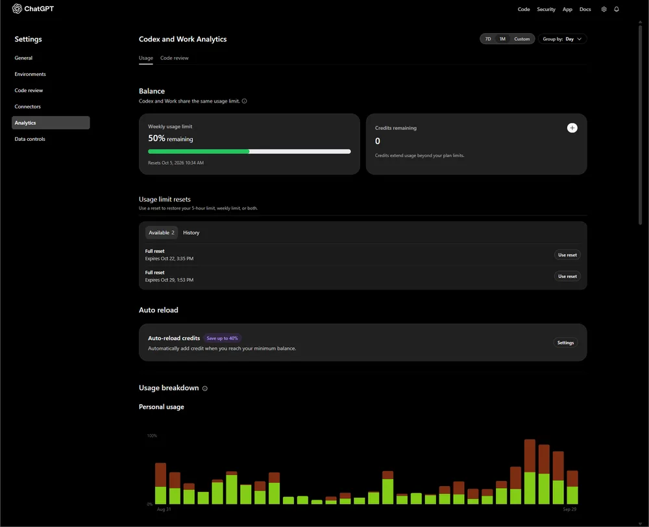Image resolution: width=649 pixels, height=527 pixels.
Task: Open the Available resets tab
Action: point(162,232)
